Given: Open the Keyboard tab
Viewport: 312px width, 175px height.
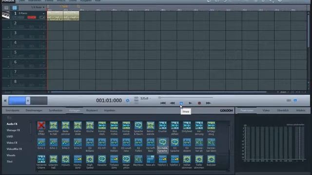Looking at the screenshot, I should tap(92, 110).
